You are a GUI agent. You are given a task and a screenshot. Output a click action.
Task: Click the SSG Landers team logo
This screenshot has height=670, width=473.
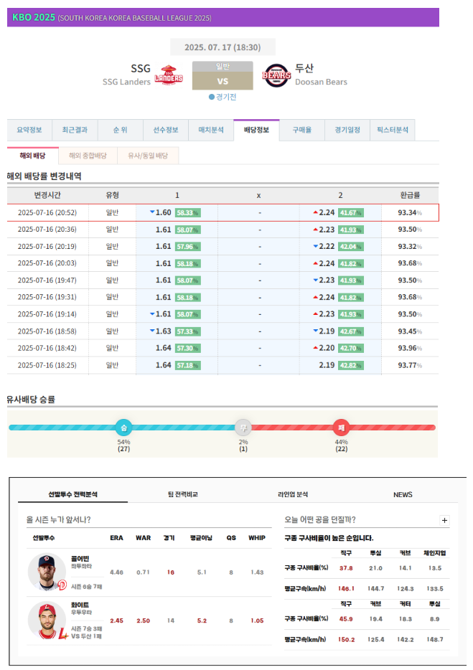pos(169,75)
